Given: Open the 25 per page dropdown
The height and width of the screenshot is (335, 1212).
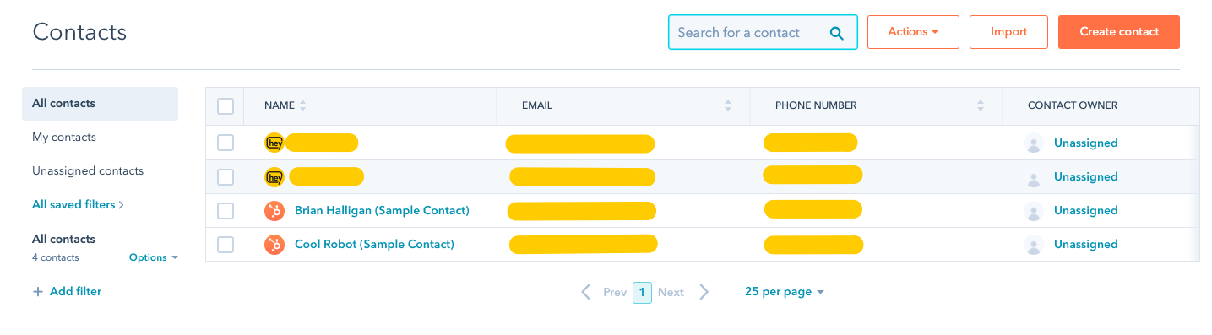Looking at the screenshot, I should pyautogui.click(x=785, y=292).
